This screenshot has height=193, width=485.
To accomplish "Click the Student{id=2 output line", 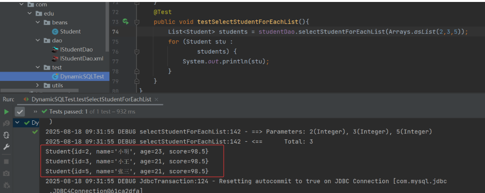I will point(127,152).
